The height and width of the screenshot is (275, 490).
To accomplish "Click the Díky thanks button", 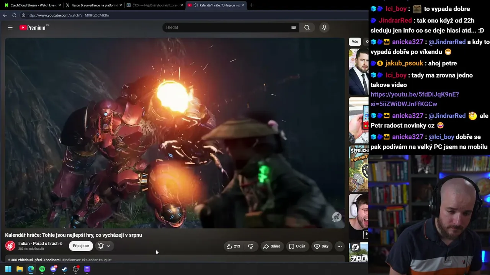I will pos(322,246).
